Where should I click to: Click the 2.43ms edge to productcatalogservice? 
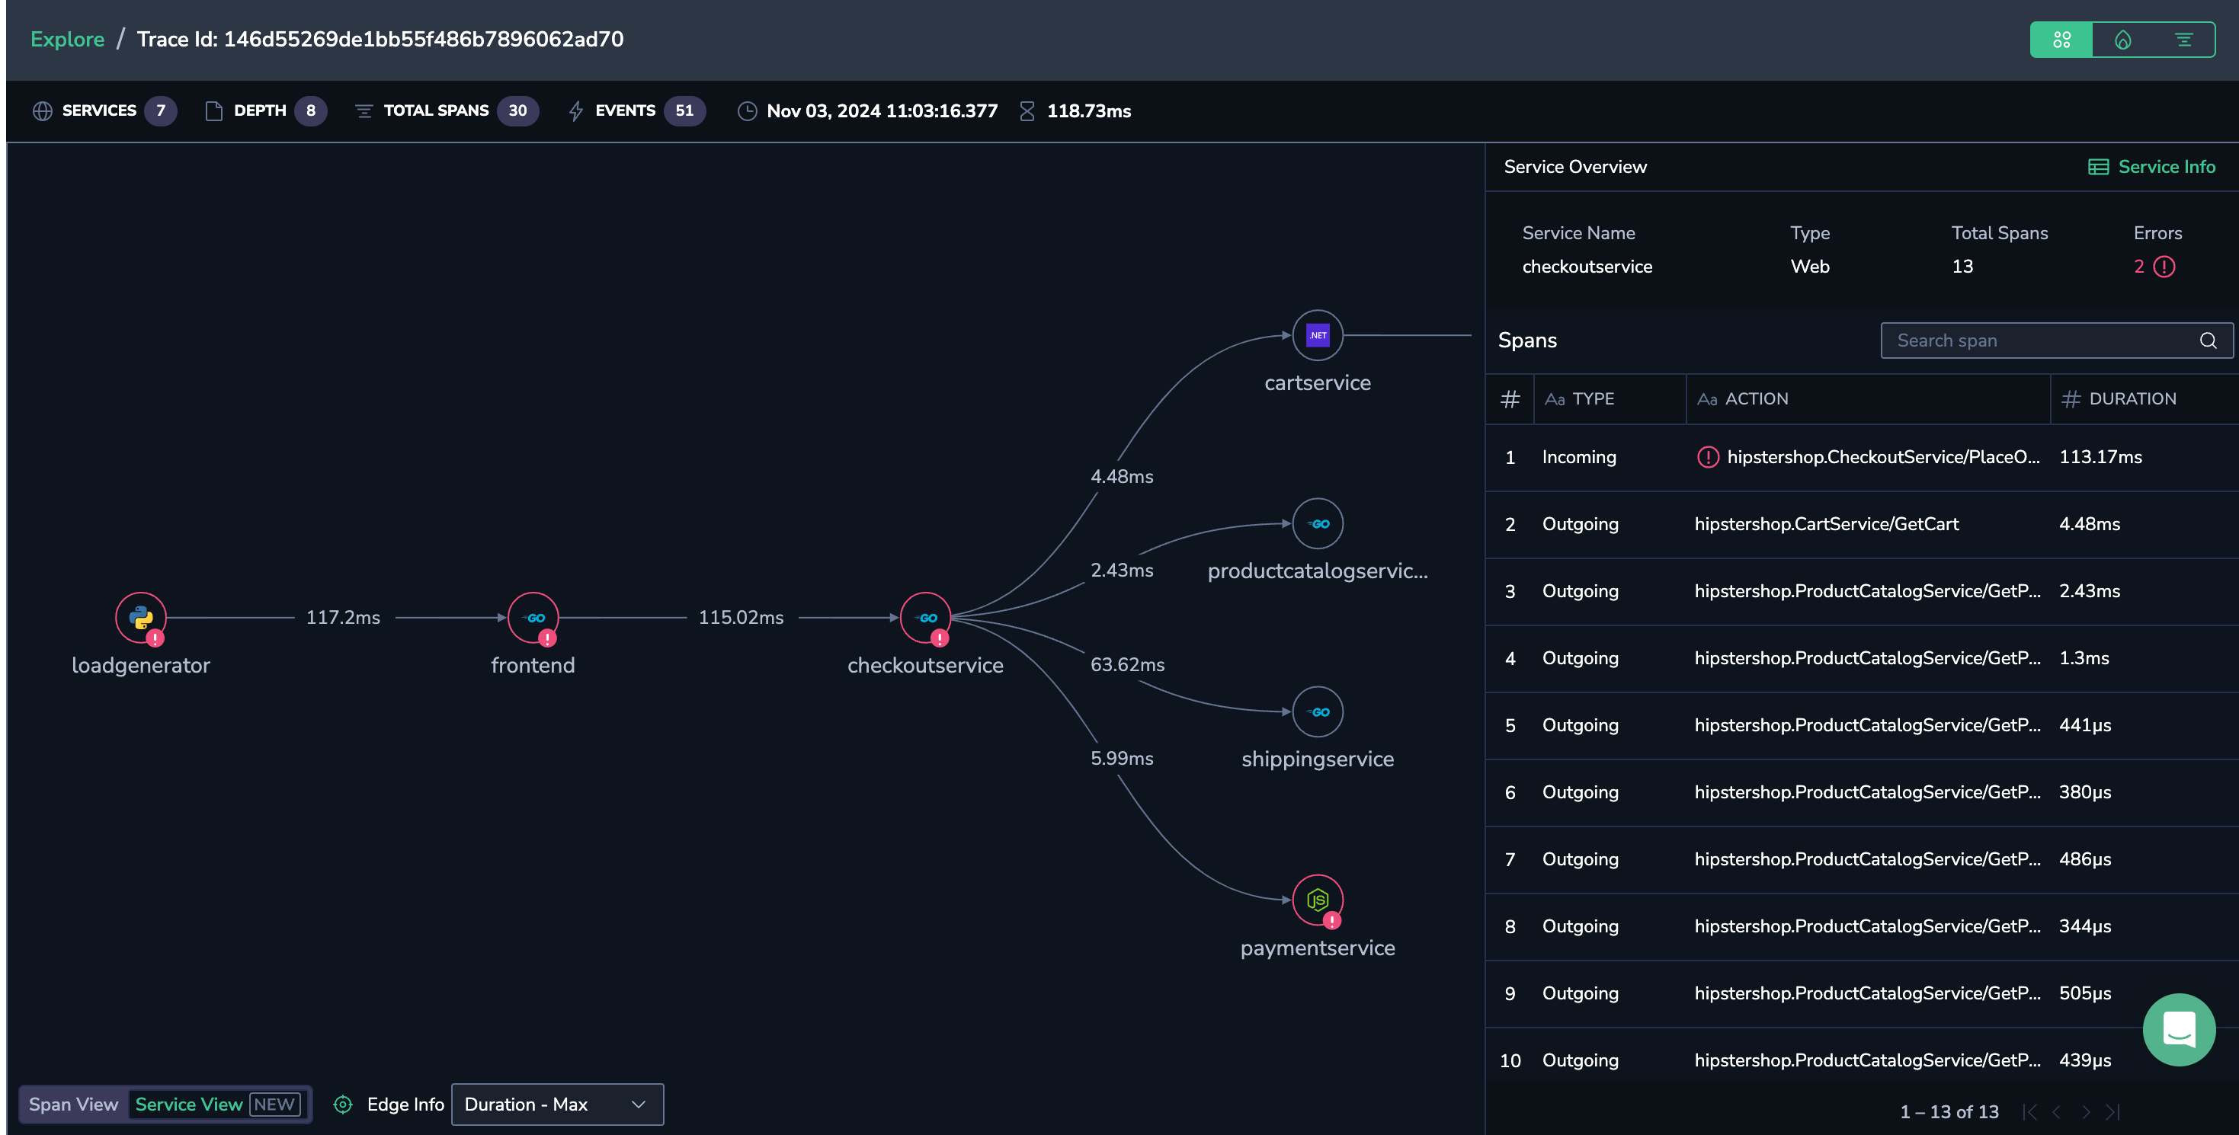(1121, 570)
